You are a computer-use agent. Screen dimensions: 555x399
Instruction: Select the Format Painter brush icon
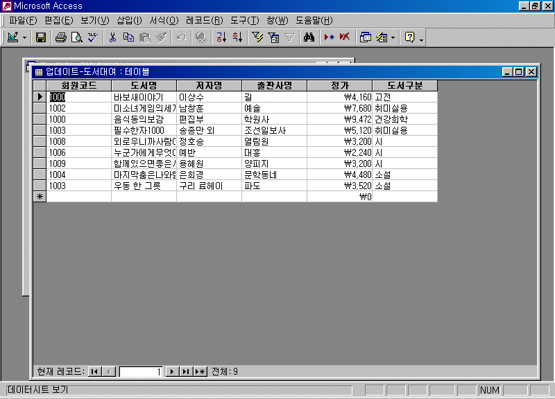point(161,37)
